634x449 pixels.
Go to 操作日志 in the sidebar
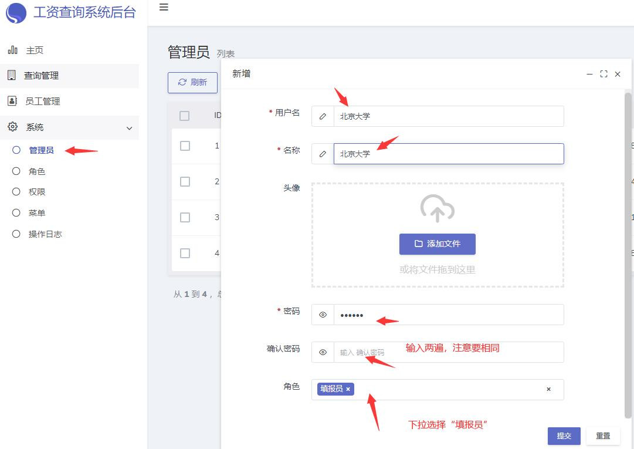45,234
